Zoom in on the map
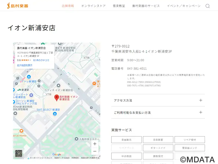218x164 pixels. 95,144
